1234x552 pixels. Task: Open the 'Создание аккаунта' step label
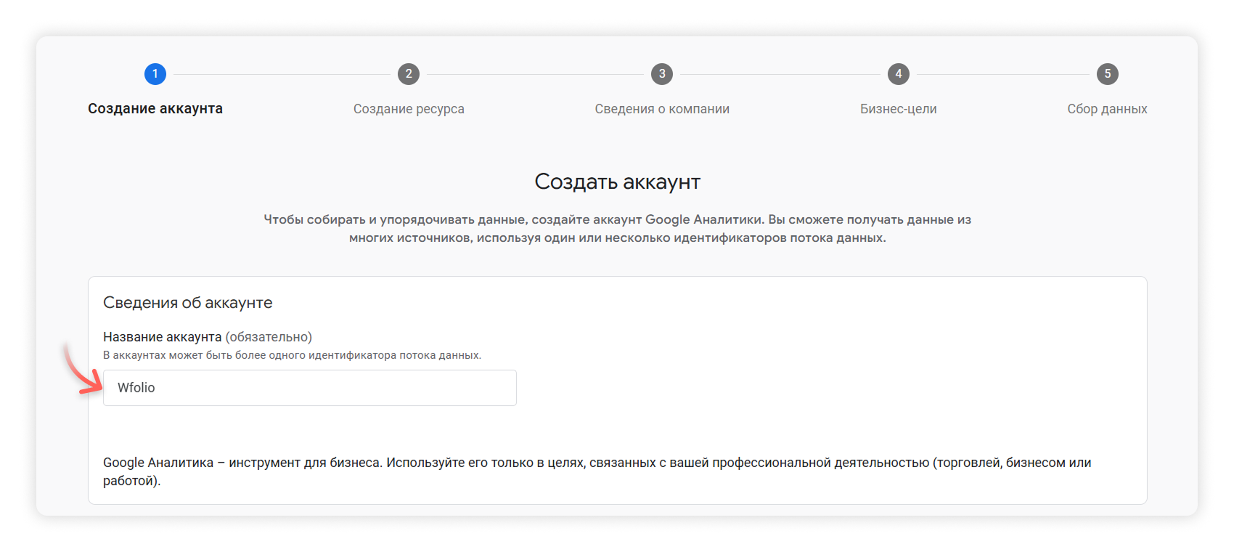pos(155,109)
